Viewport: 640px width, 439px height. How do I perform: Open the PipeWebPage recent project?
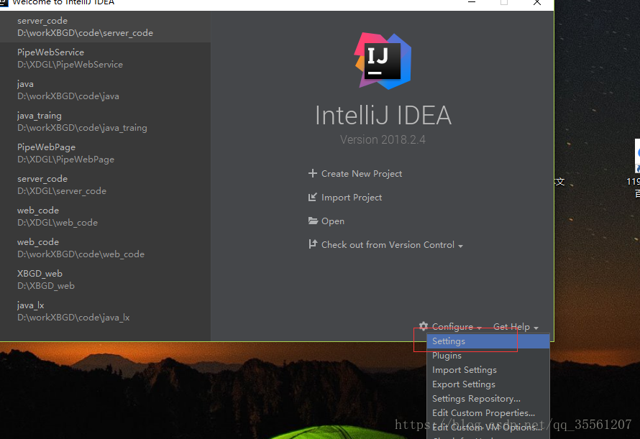point(105,153)
